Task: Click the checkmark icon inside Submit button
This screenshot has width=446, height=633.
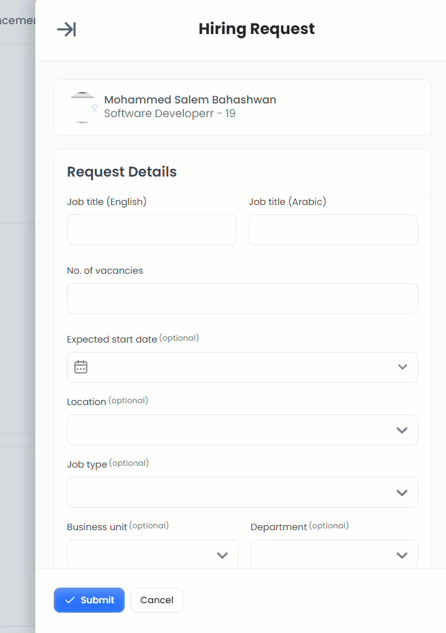Action: tap(70, 600)
